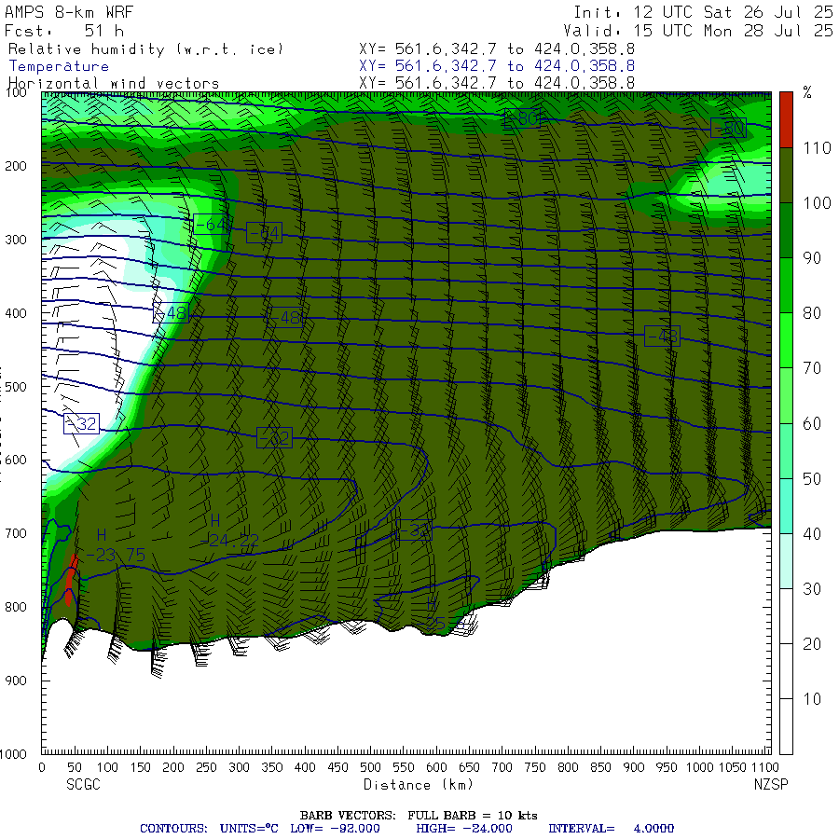839x839 pixels.
Task: Click the "INTERVAL= 4.0000" value
Action: click(x=611, y=829)
